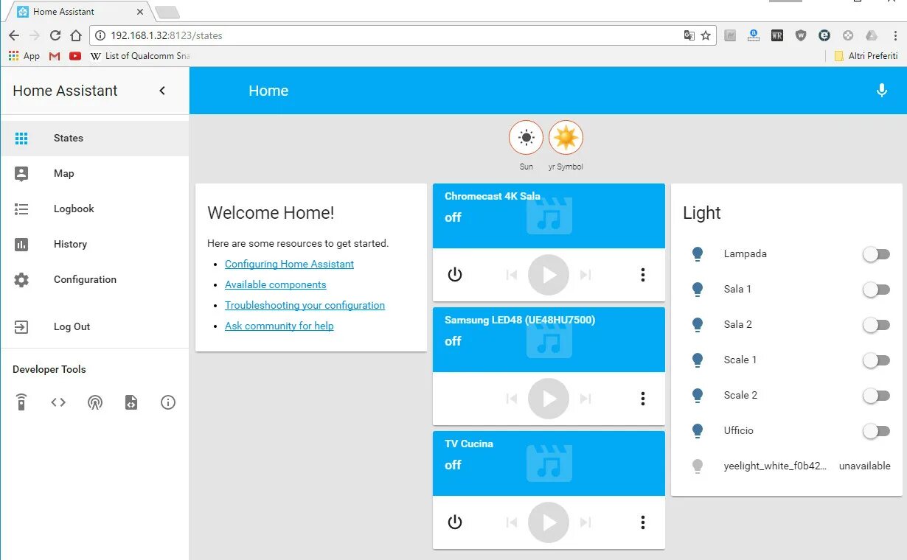Toggle the Lampada light switch
The width and height of the screenshot is (907, 560).
pyautogui.click(x=876, y=254)
